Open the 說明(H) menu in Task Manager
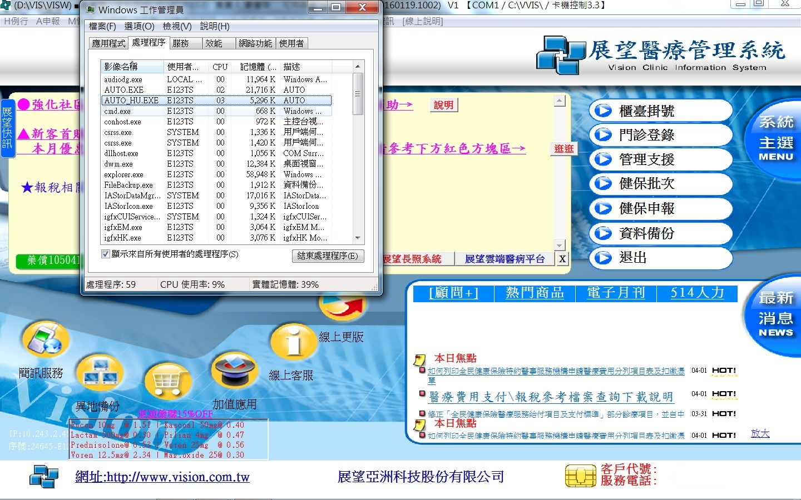This screenshot has width=801, height=500. coord(215,26)
